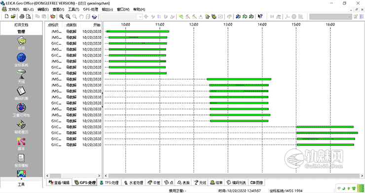Viewport: 365px width, 193px height.
Task: Open the 输入(I) menu
Action: coord(29,9)
